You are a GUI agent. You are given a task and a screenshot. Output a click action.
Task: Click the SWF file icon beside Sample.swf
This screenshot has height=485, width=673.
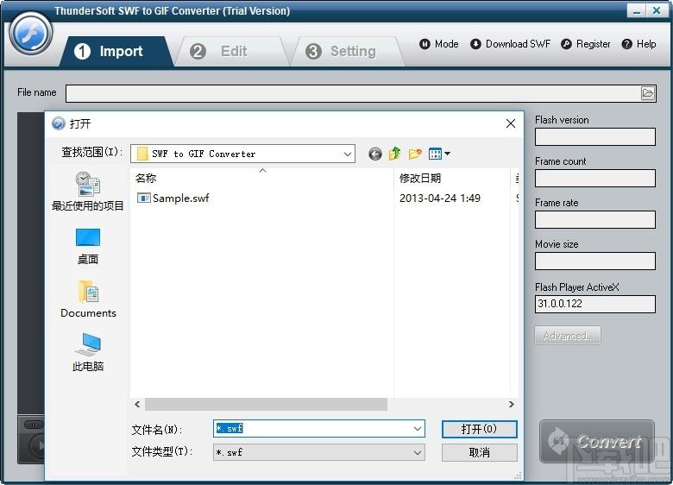click(143, 198)
